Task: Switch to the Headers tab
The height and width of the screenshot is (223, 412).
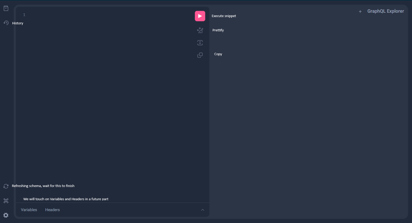Action: pyautogui.click(x=52, y=210)
